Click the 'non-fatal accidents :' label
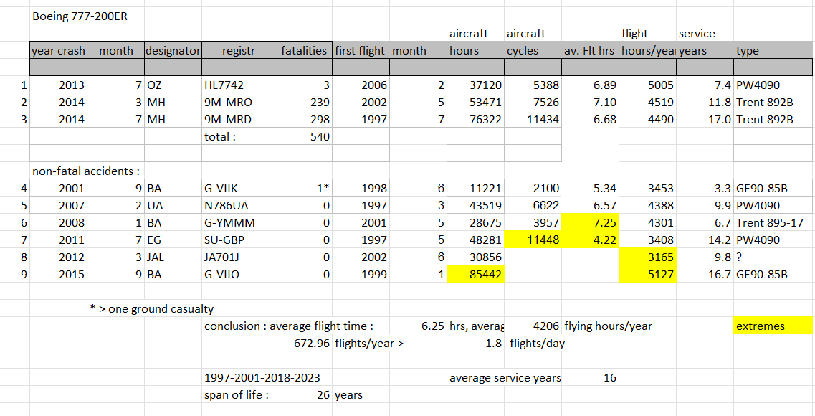Image resolution: width=815 pixels, height=416 pixels. tap(86, 171)
